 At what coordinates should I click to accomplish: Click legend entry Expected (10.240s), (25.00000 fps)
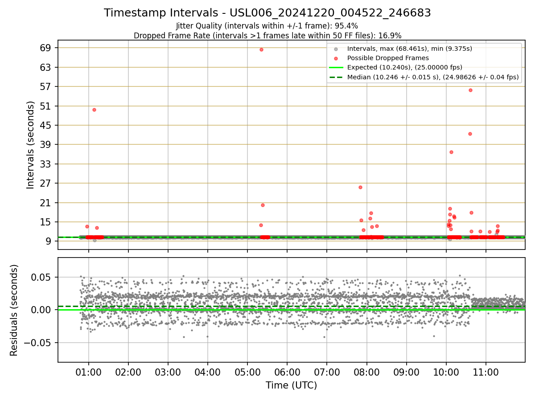404,68
